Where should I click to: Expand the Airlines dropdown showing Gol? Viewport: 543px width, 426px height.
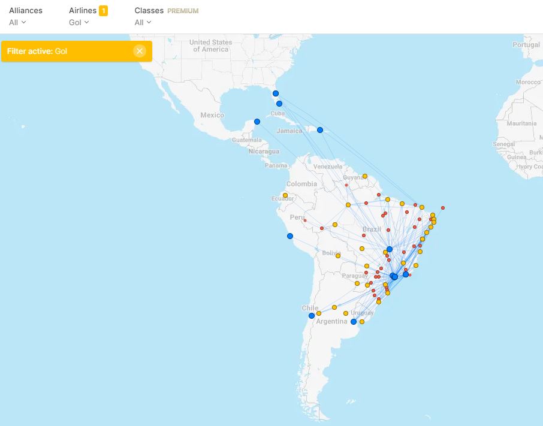point(79,22)
